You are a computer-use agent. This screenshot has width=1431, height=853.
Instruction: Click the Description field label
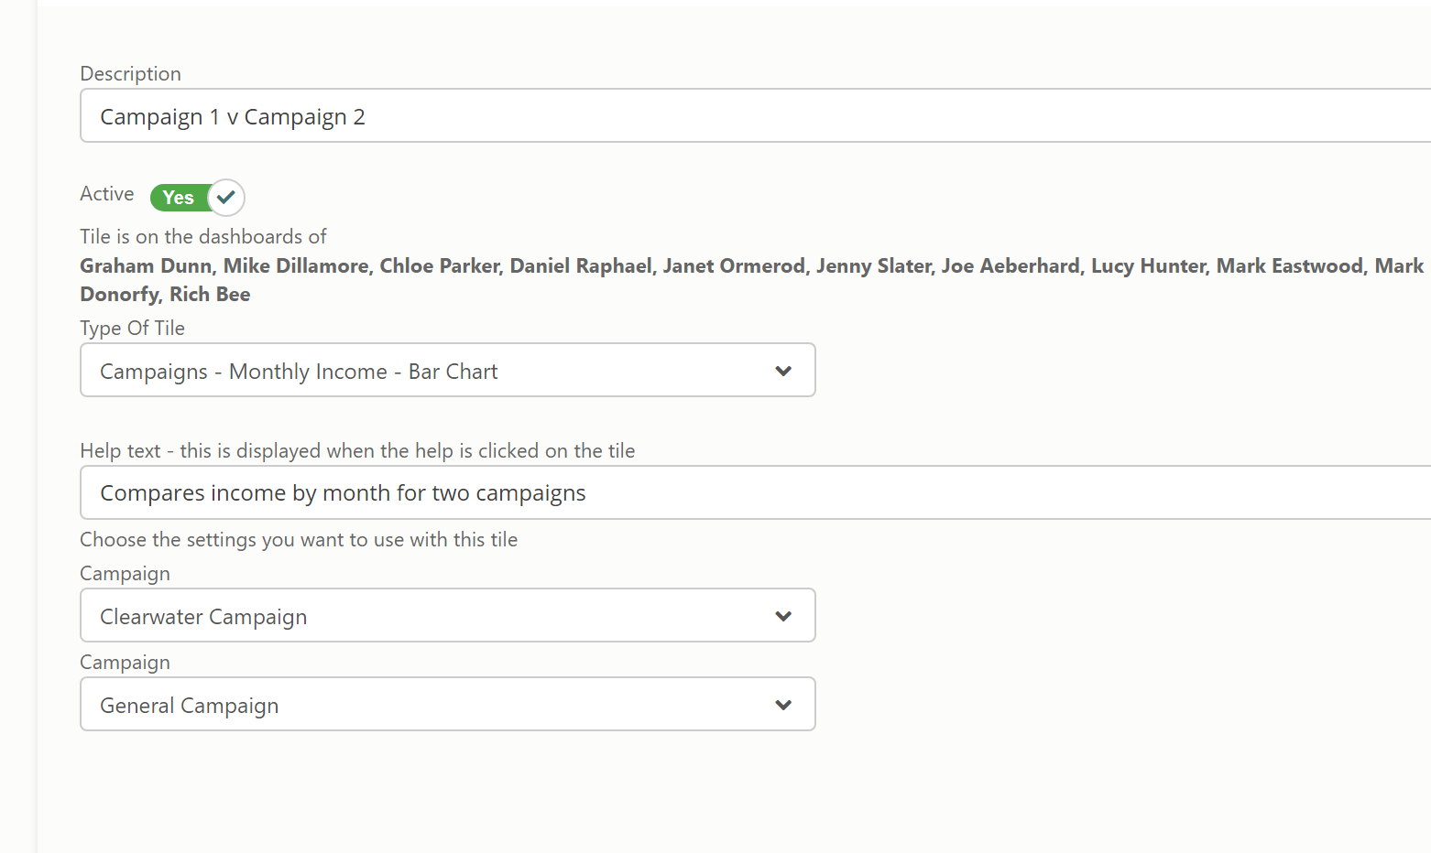(x=130, y=74)
